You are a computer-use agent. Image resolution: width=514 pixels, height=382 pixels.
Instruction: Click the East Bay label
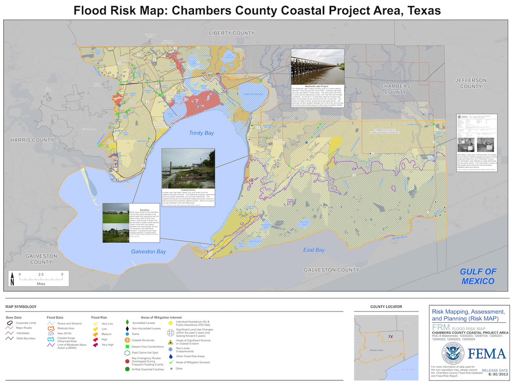(314, 250)
